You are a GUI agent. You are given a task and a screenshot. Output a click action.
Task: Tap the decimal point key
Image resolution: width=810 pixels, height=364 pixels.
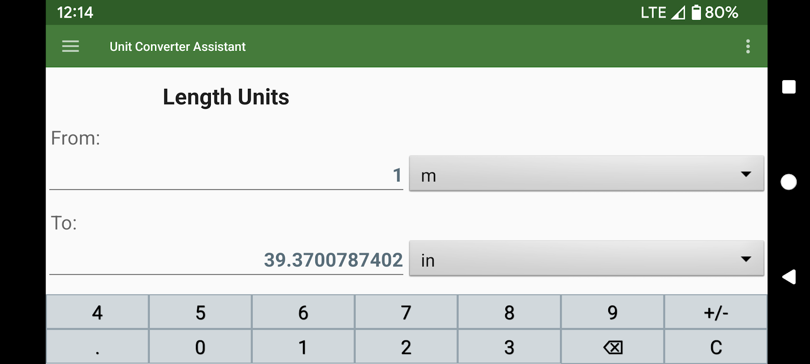point(97,347)
